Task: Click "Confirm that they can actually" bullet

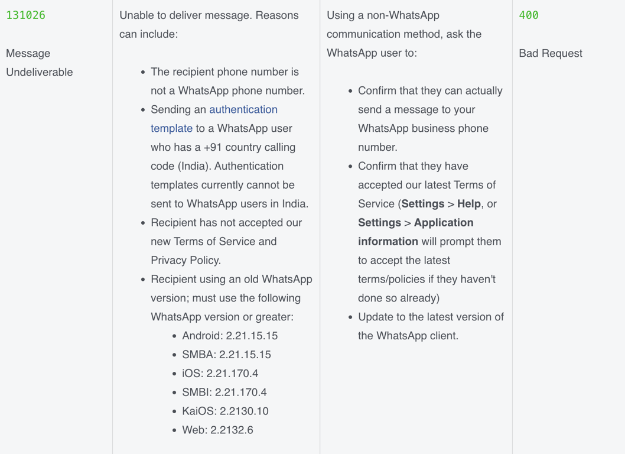Action: (x=430, y=91)
